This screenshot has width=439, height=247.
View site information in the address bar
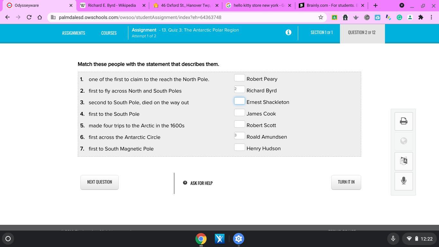coord(53,17)
